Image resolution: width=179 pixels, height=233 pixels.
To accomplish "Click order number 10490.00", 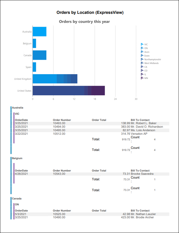I will click(x=59, y=217).
